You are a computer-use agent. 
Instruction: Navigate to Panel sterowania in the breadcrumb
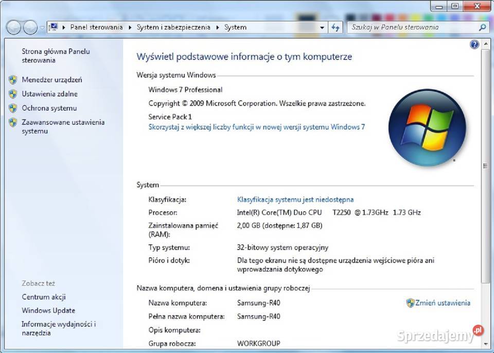pos(96,27)
